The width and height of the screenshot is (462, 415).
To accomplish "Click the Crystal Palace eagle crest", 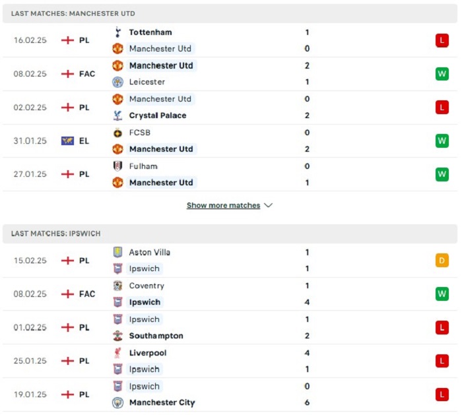I will 118,115.
